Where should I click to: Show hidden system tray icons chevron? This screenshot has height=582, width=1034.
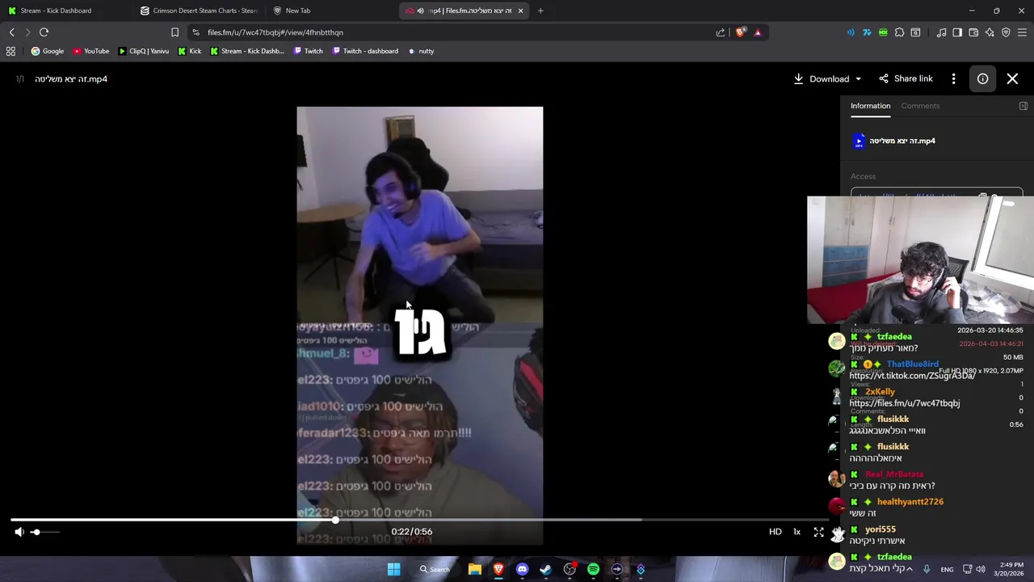click(910, 569)
